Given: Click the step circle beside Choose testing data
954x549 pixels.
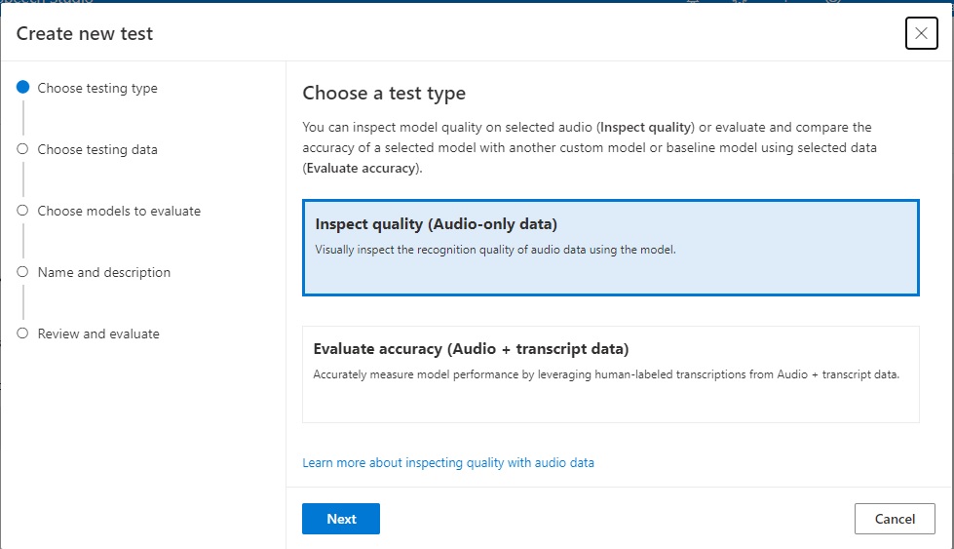Looking at the screenshot, I should click(x=22, y=149).
